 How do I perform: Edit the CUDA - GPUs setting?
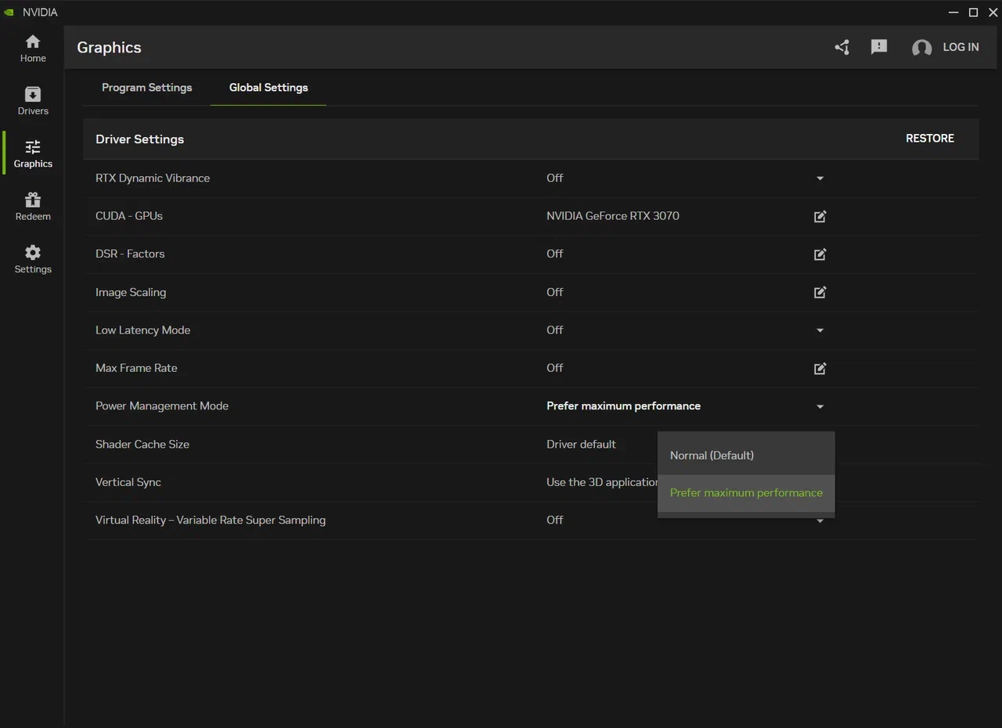click(820, 216)
